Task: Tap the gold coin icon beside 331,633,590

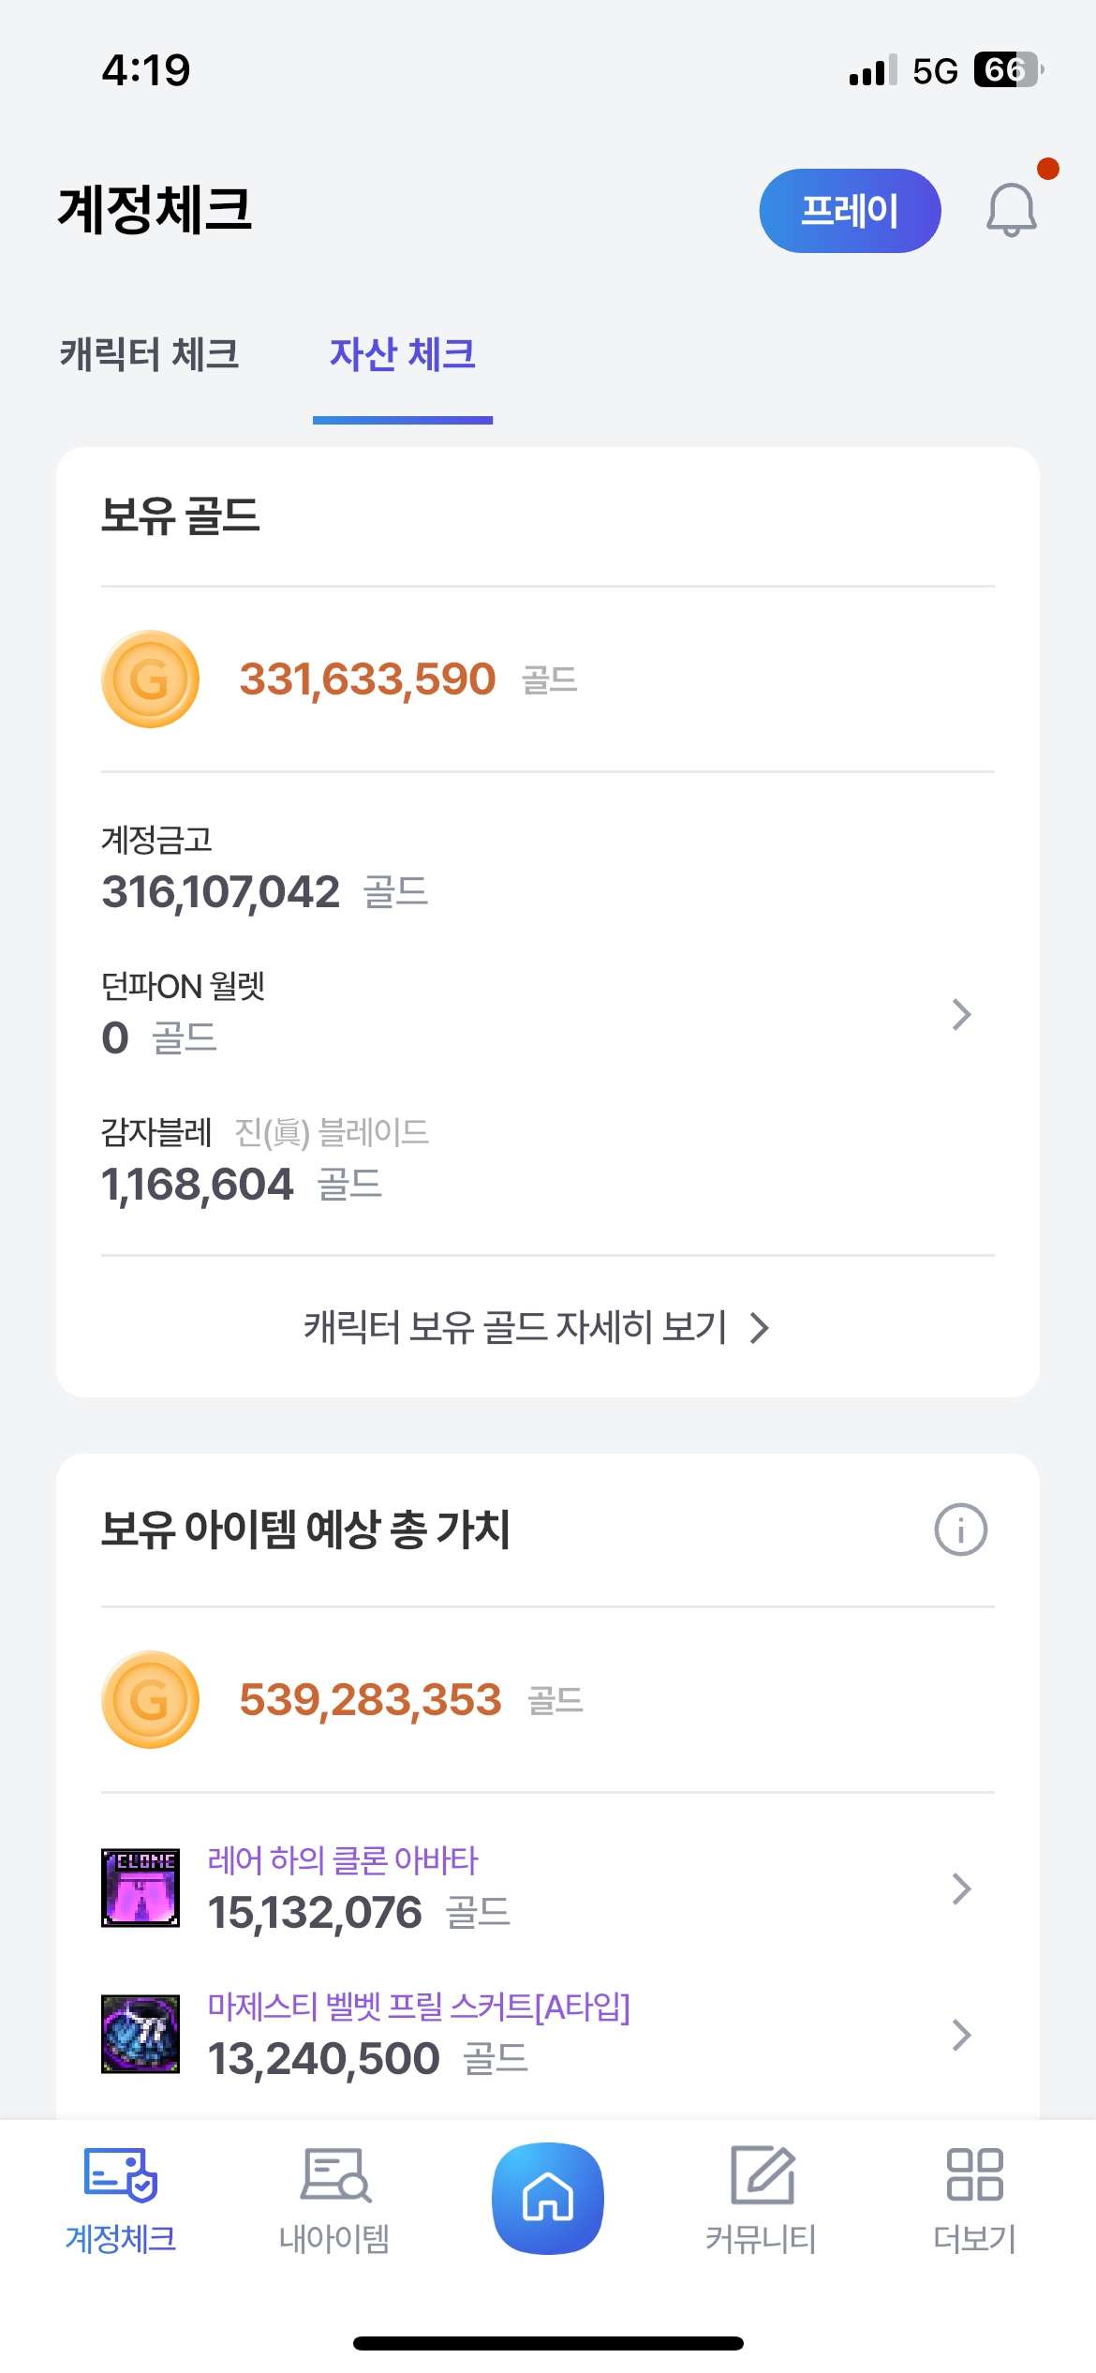Action: (x=150, y=679)
